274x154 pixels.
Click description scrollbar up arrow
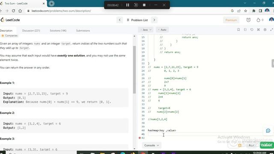tap(134, 36)
